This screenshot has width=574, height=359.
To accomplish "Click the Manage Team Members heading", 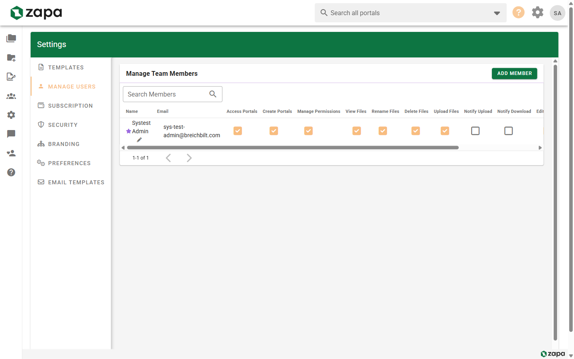I will coord(162,73).
